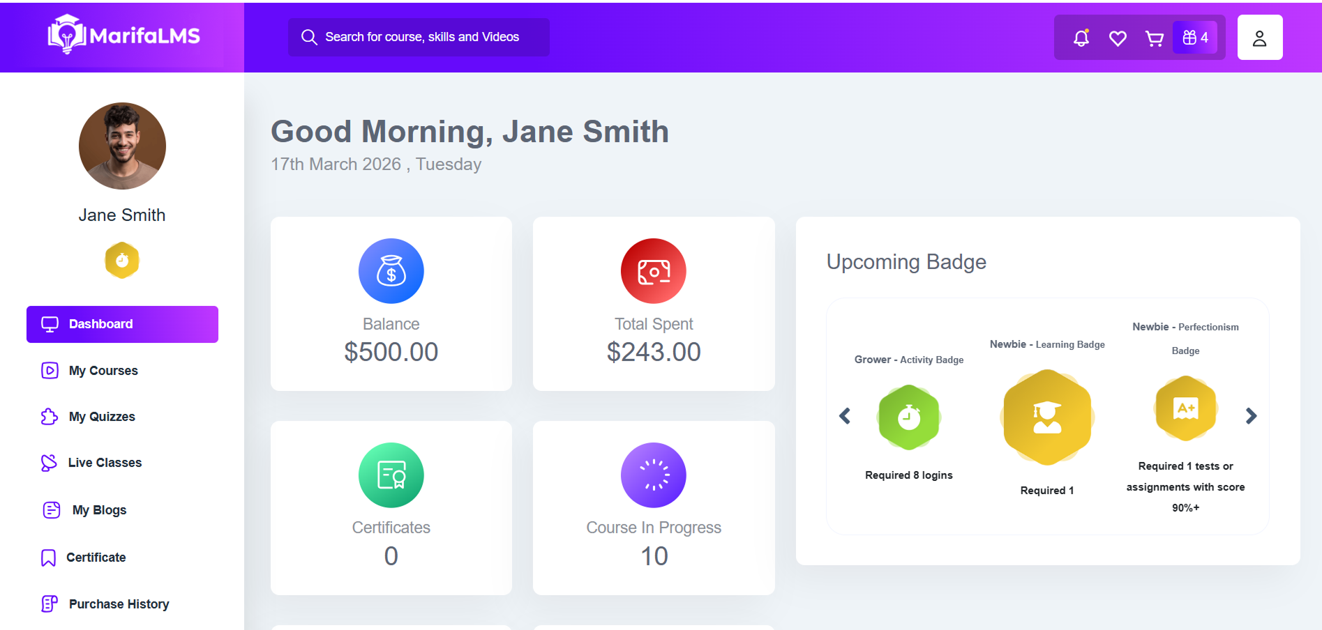Open My Courses from the sidebar
This screenshot has width=1322, height=630.
coord(103,371)
